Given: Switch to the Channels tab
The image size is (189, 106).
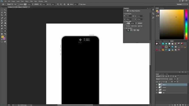Looking at the screenshot, I should 162,74.
